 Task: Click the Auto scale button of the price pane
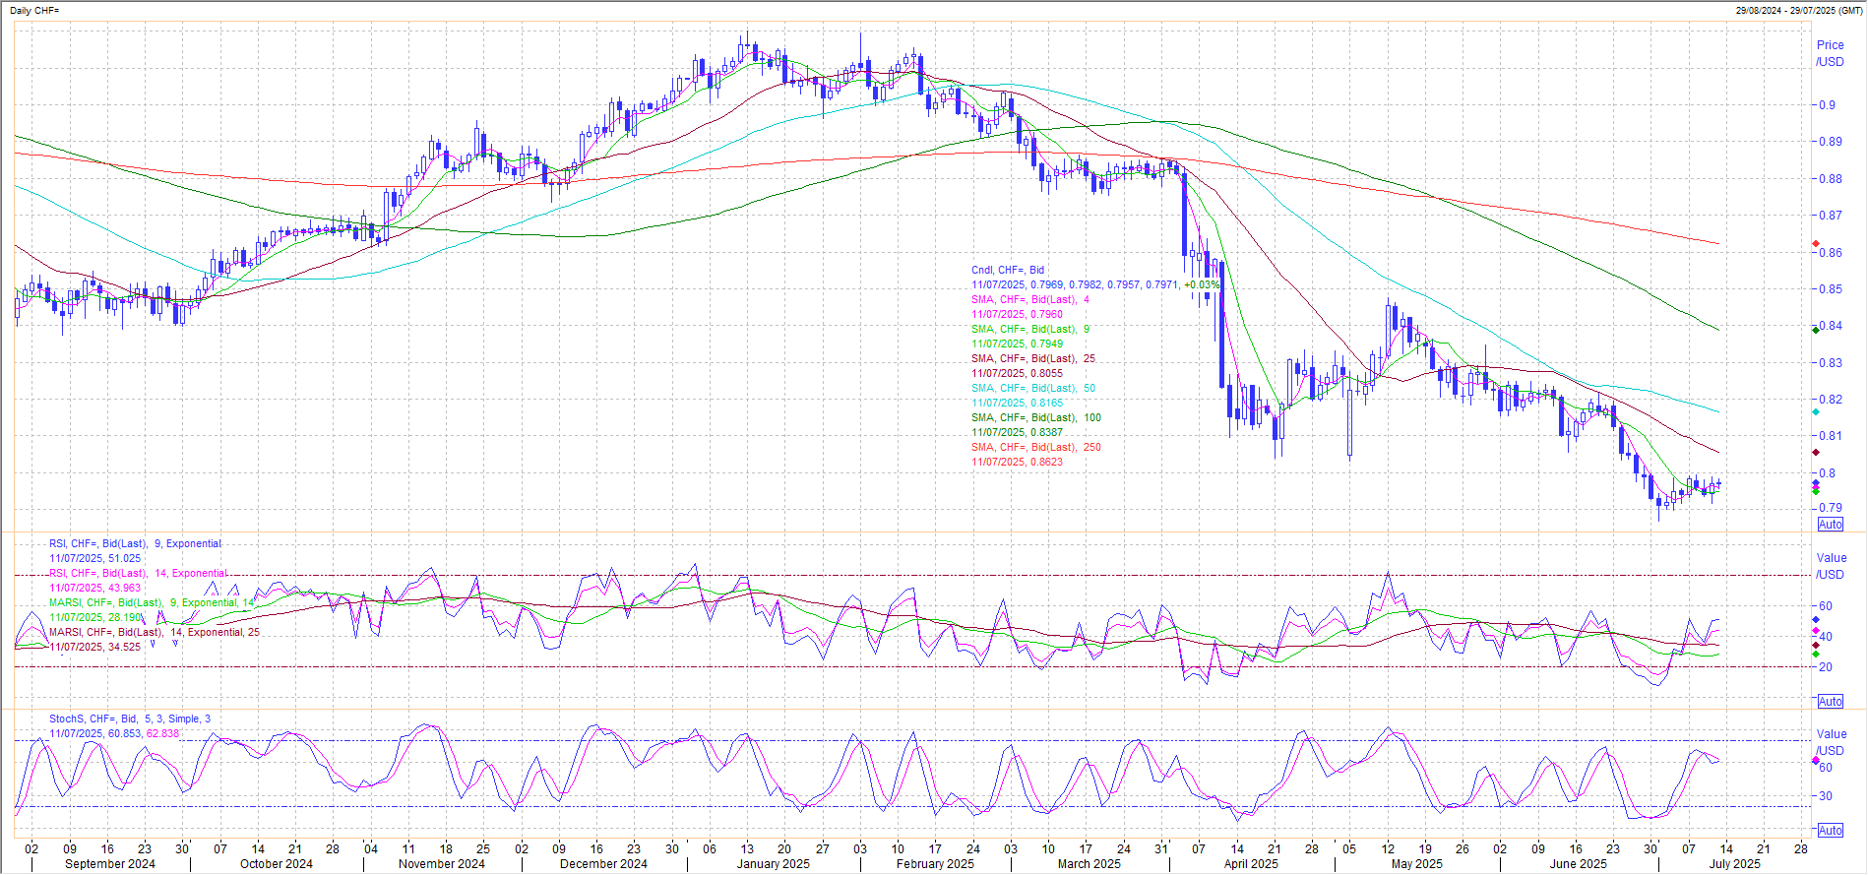(1831, 525)
